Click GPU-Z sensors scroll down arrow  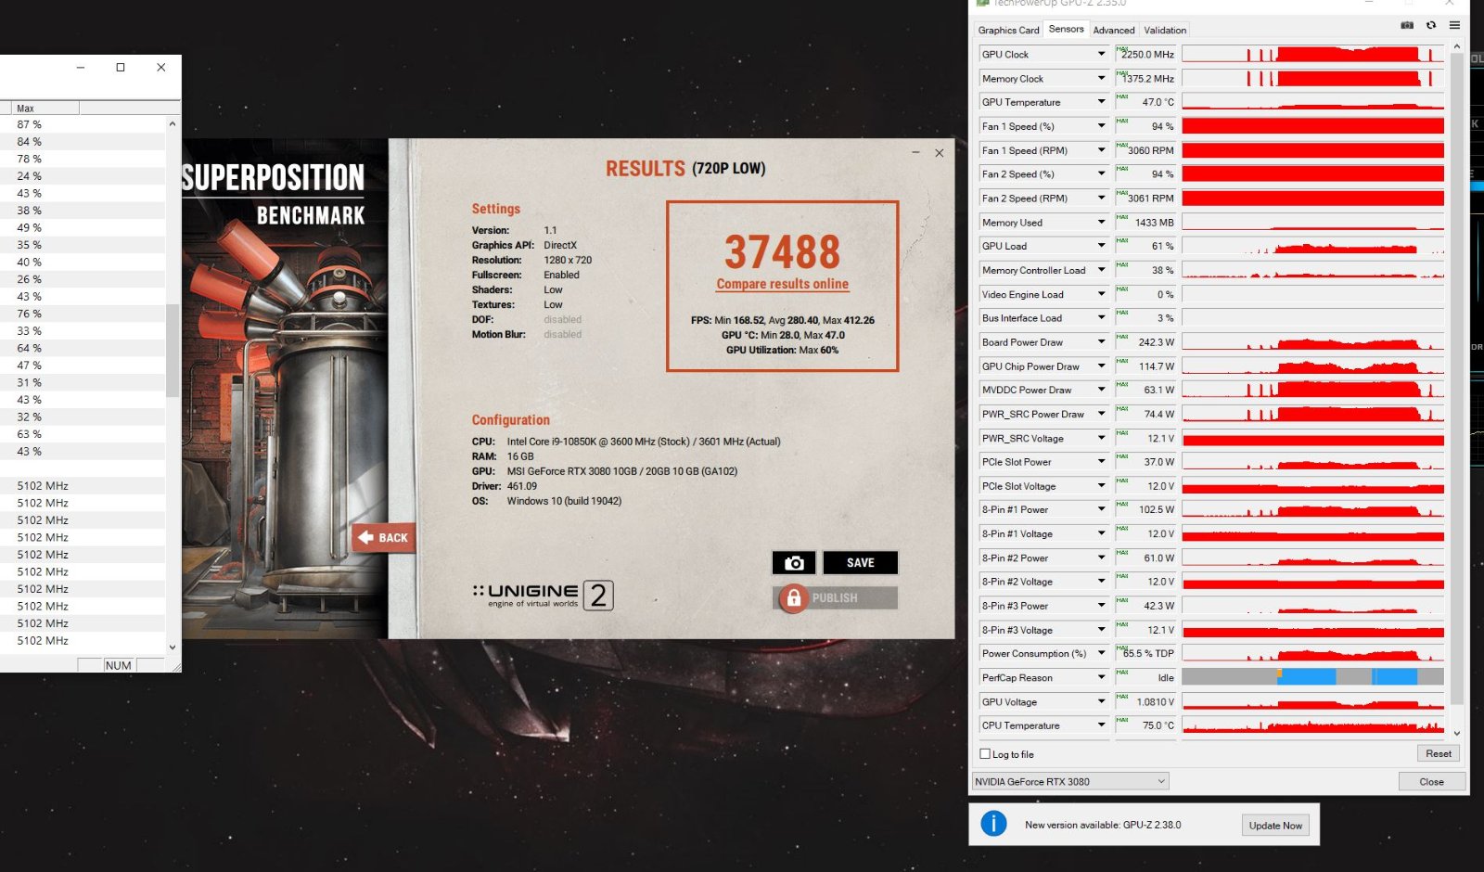point(1456,734)
